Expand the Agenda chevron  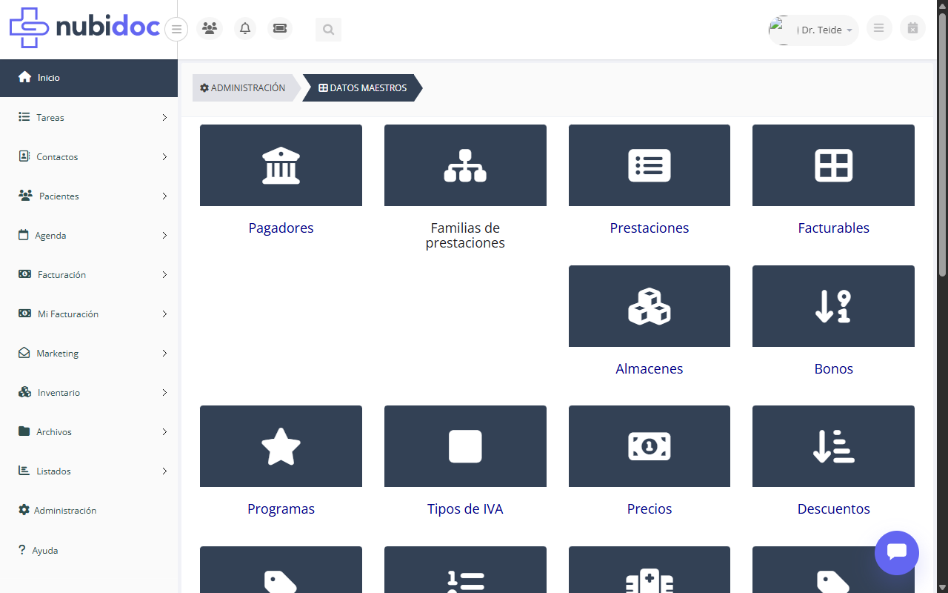(x=164, y=235)
